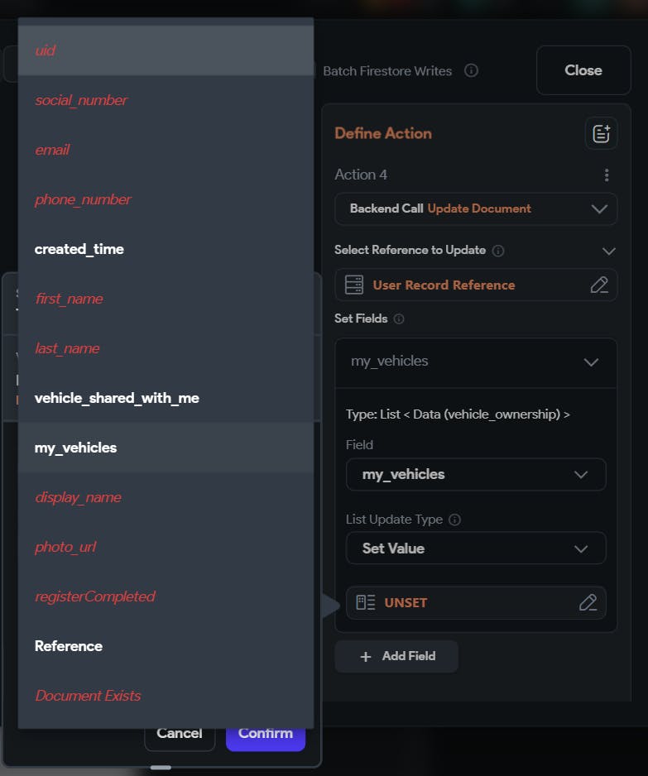This screenshot has height=776, width=648.
Task: Click the pencil icon on UNSET value
Action: tap(588, 602)
